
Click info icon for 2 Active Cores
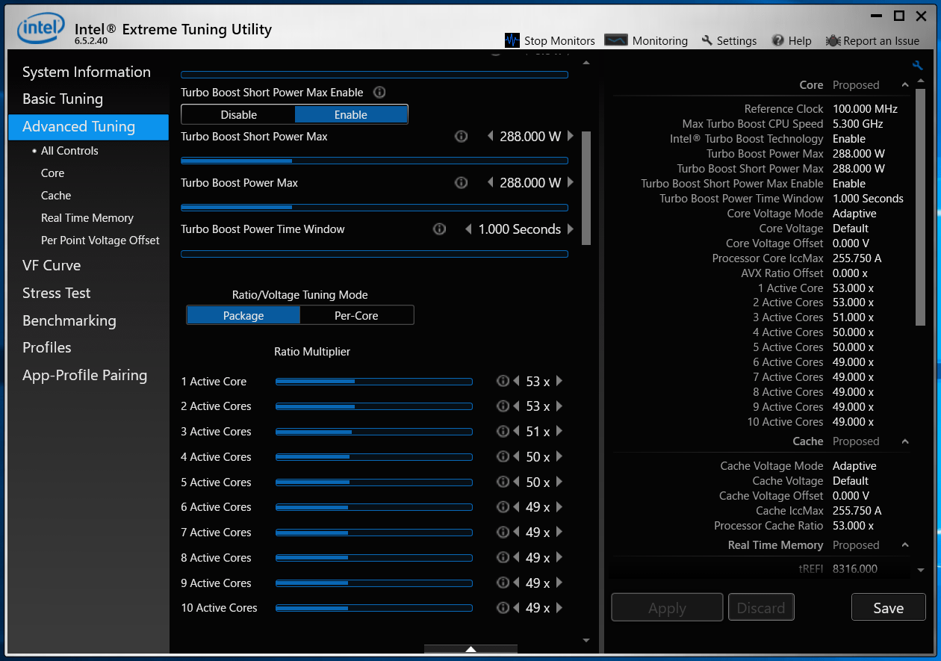tap(503, 406)
